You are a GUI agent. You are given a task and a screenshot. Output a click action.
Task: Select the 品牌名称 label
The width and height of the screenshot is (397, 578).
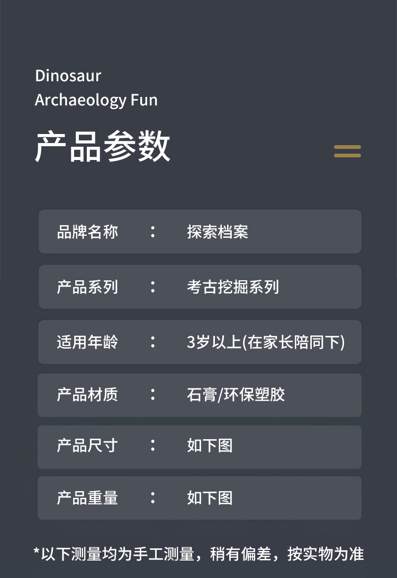click(x=87, y=232)
